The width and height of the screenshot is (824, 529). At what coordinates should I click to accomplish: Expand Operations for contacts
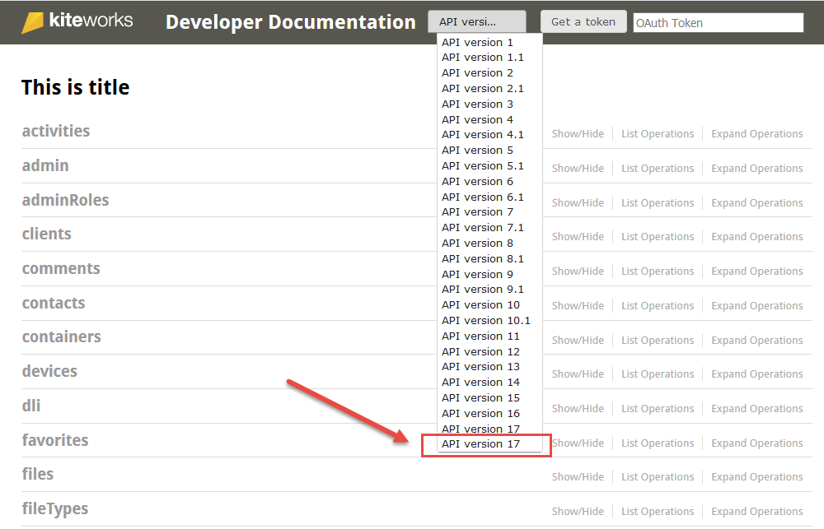756,306
